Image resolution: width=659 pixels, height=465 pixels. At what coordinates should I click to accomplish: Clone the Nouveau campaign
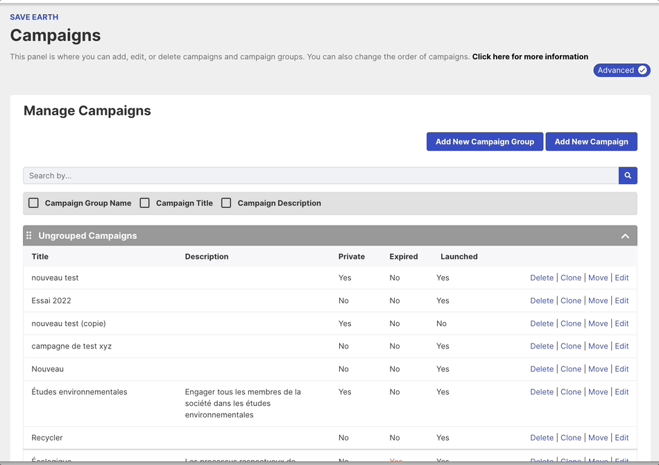[571, 369]
